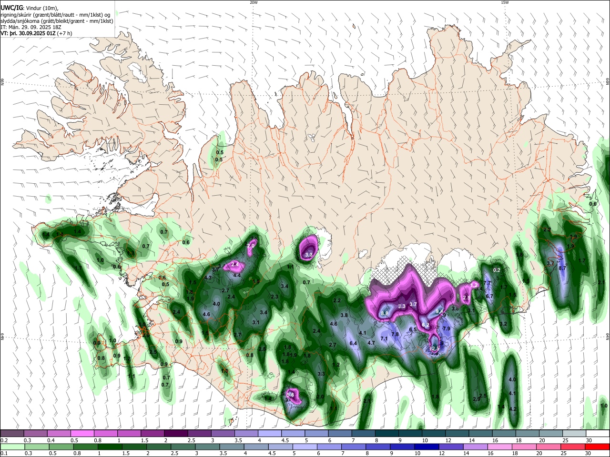This screenshot has width=610, height=457.
Task: Click the bright red swatch after 30 in lower legend
Action: click(597, 447)
